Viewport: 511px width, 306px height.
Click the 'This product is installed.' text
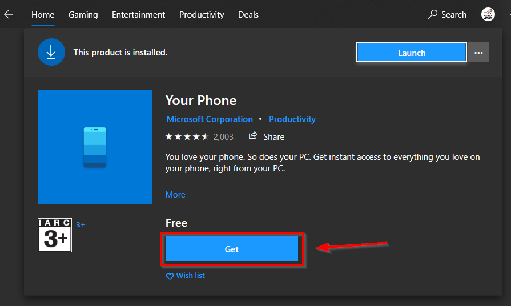click(x=120, y=53)
